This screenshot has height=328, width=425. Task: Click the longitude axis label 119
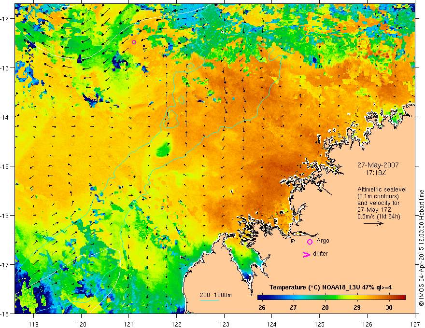34,324
